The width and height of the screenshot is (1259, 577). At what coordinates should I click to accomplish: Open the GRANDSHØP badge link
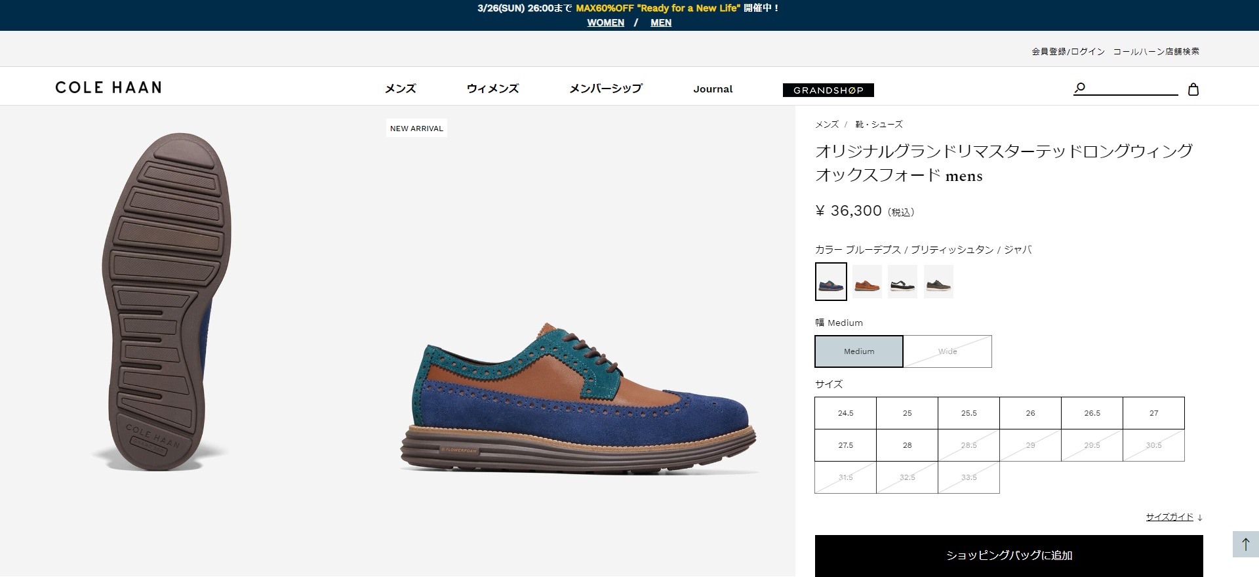click(828, 90)
